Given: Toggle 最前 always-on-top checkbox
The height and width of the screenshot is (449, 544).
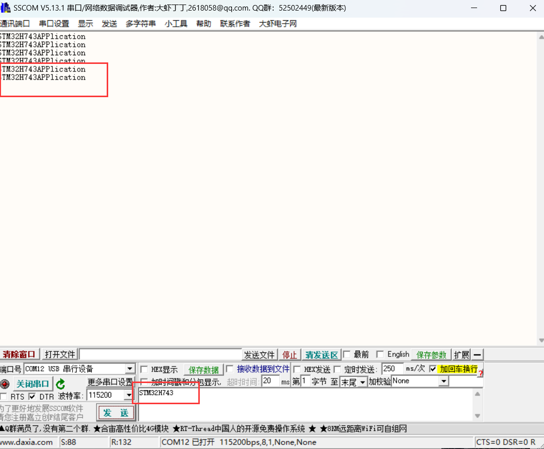Looking at the screenshot, I should pos(347,354).
